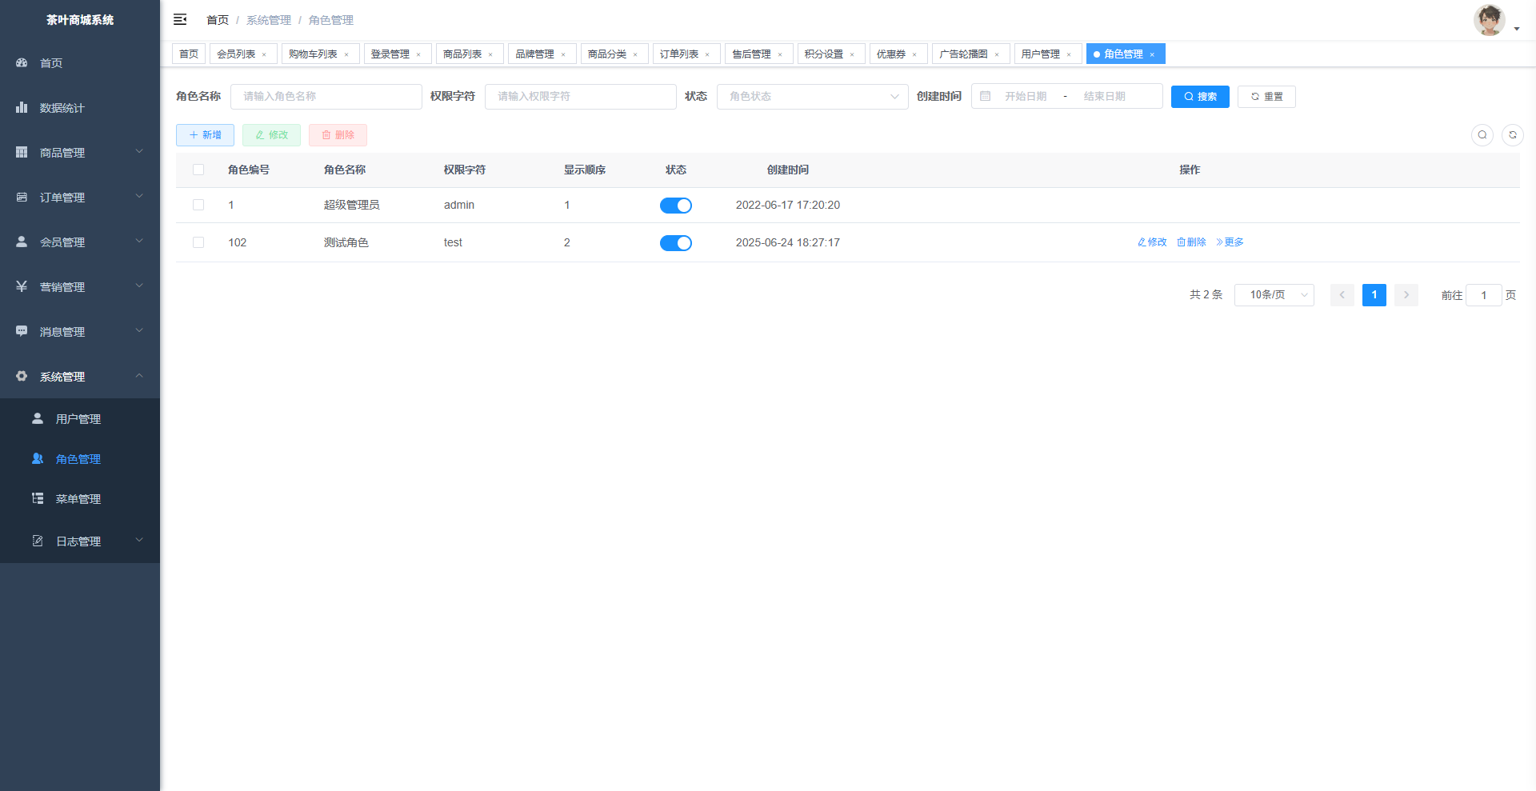This screenshot has height=791, width=1536.
Task: Open the 角色状态 status dropdown
Action: coord(812,96)
